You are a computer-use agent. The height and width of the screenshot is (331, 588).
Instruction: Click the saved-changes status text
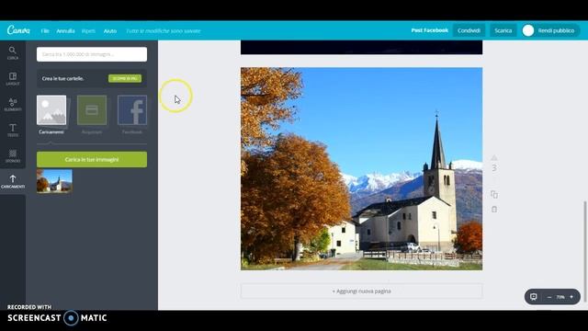pos(164,30)
